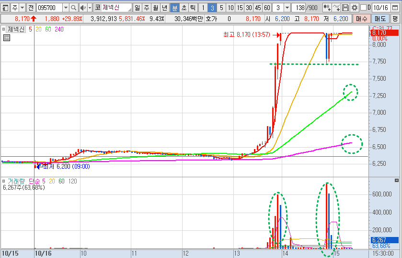Click the add candlestick chart icon
The image size is (402, 258).
coord(327,8)
